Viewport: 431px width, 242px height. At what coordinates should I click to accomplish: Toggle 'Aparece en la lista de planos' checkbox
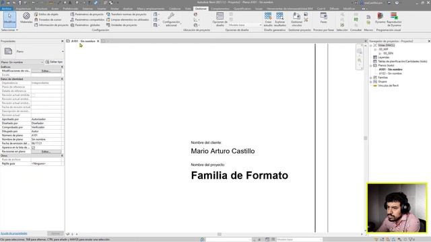33,148
